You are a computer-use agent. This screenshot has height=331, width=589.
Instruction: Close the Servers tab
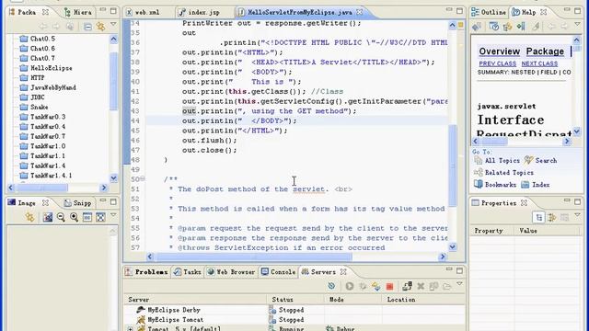(343, 272)
